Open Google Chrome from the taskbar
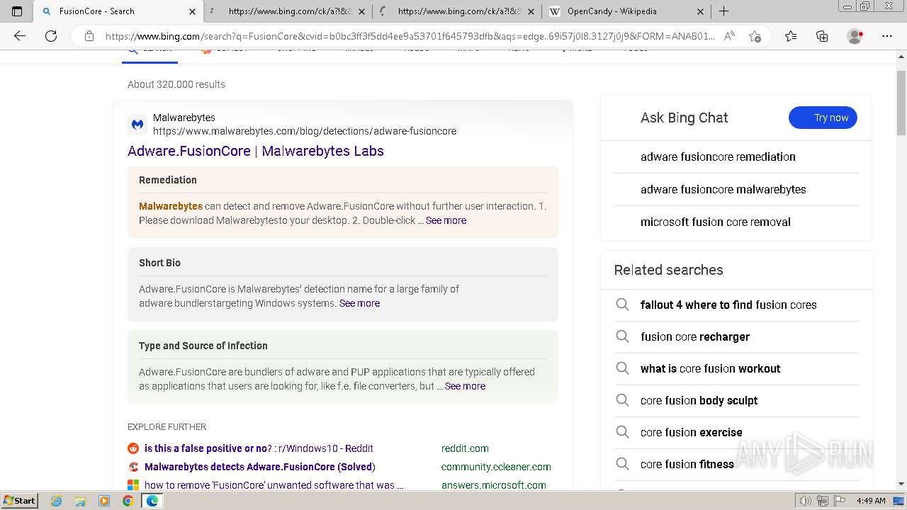The width and height of the screenshot is (907, 510). (x=128, y=501)
